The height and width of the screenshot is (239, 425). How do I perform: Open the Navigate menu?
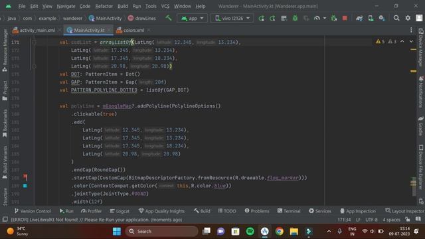(x=66, y=6)
